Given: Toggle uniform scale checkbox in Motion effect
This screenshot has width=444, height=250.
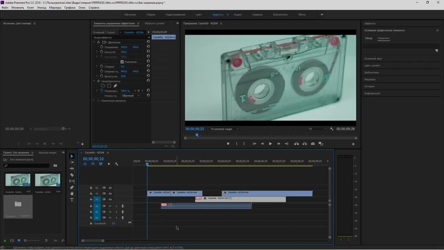Looking at the screenshot, I should point(122,62).
